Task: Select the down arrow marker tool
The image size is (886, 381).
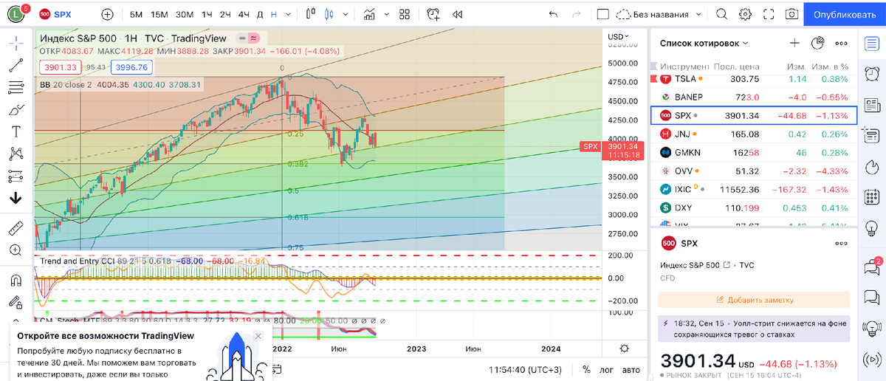Action: [x=16, y=198]
